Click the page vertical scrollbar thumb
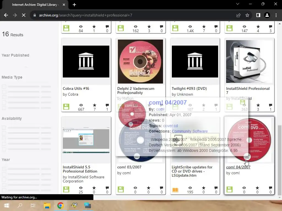This screenshot has width=282, height=211. coord(280,160)
